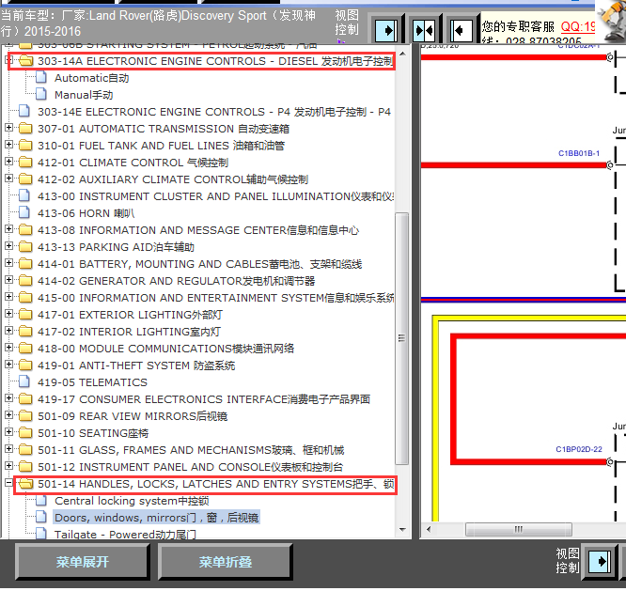Select the 501-10 SEATING folder

click(93, 433)
